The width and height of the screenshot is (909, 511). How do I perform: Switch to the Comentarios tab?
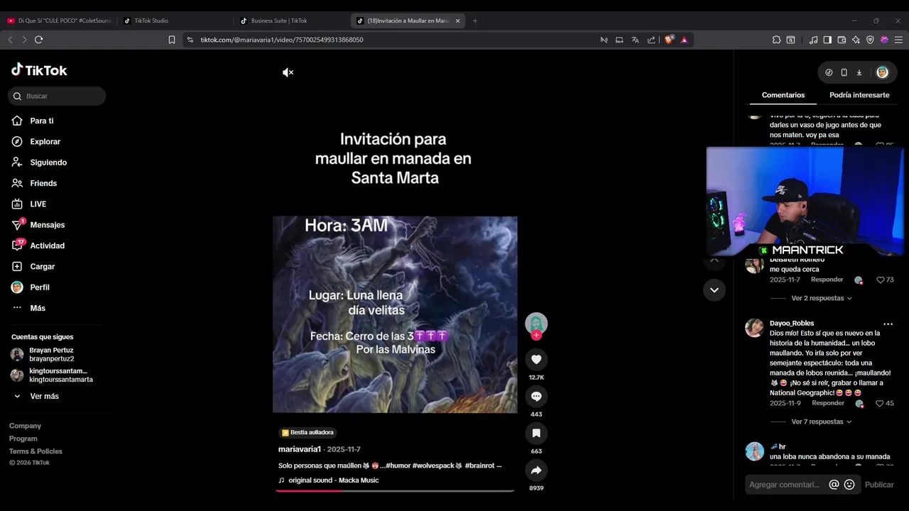tap(783, 95)
